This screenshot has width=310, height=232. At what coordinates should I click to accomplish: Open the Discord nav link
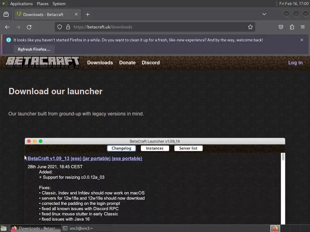[151, 63]
